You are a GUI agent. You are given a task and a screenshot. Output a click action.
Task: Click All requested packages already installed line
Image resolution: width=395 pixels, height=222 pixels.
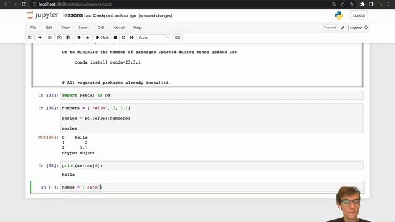pyautogui.click(x=117, y=83)
